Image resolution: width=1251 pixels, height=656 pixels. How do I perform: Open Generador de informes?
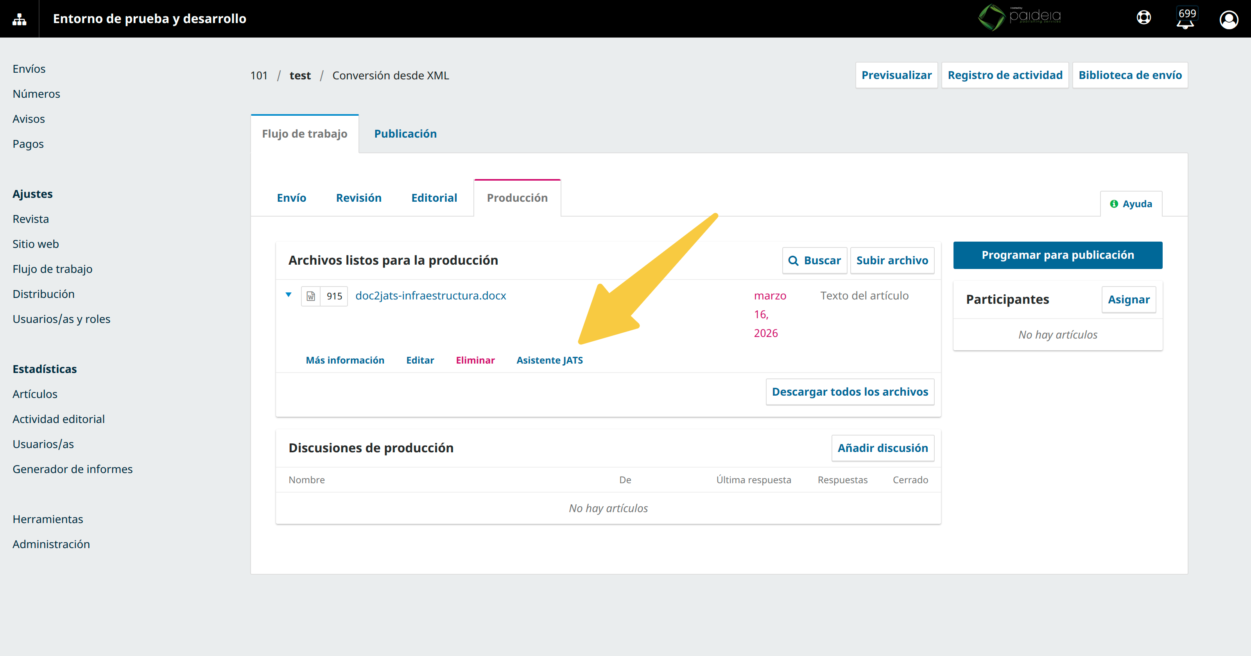point(72,469)
